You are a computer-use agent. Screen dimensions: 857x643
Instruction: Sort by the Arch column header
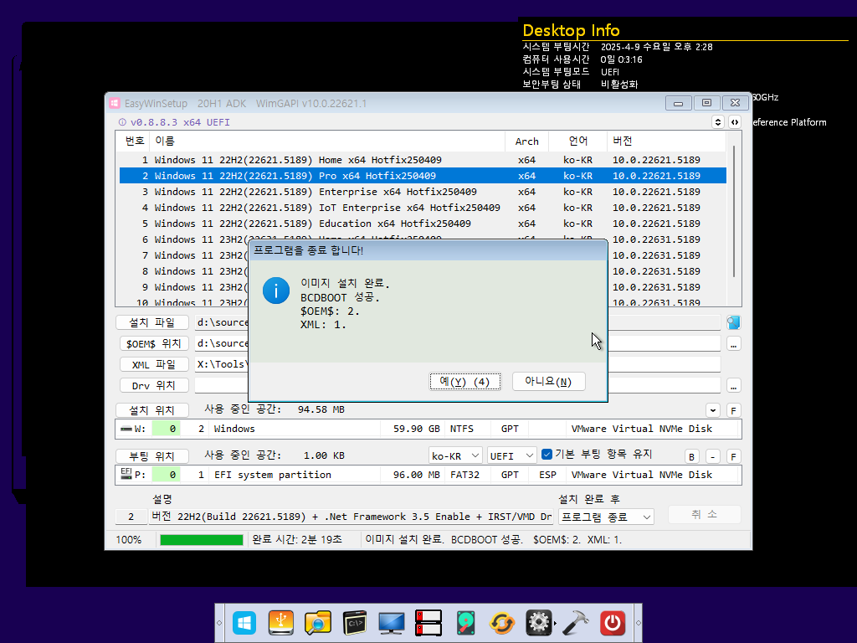click(x=527, y=141)
